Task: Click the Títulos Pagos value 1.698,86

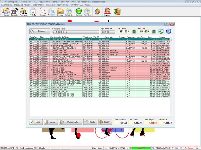Action: coord(150,123)
